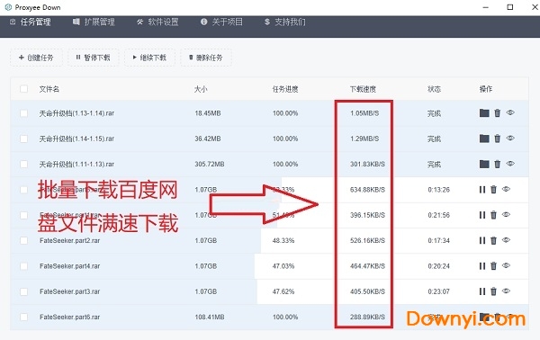
Task: Pause FateSeeker.part3.rar download
Action: (x=482, y=291)
